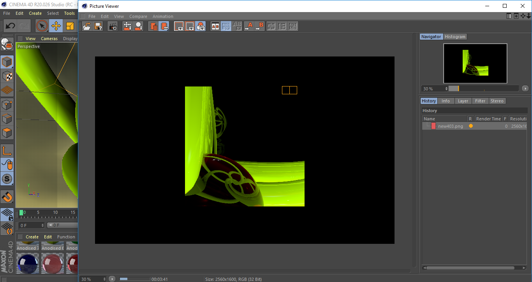This screenshot has width=532, height=282.
Task: Click the Name column header in History
Action: pos(445,119)
